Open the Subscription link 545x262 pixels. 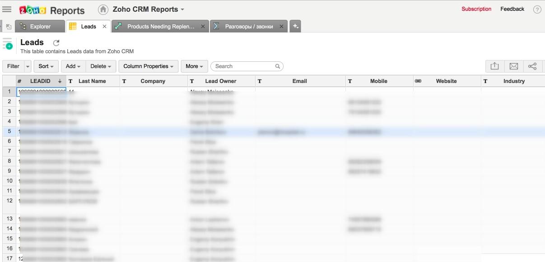coord(476,9)
